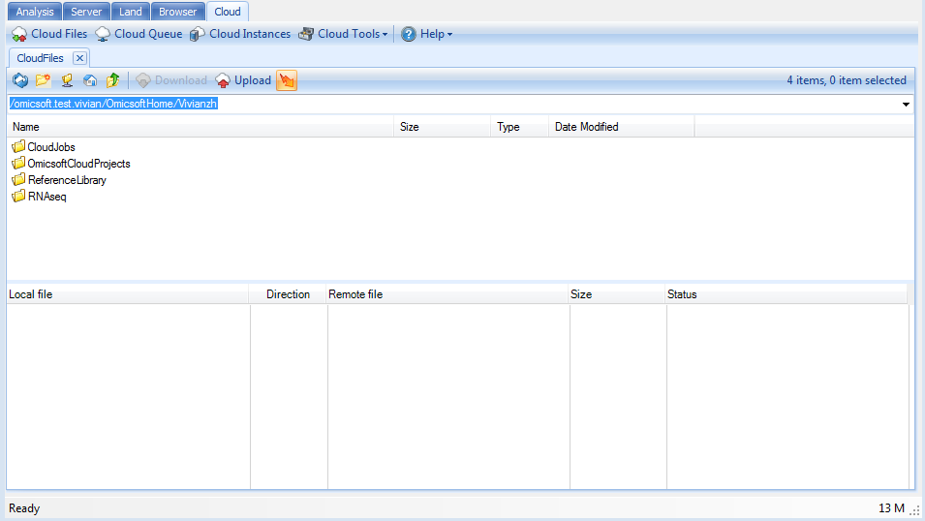Upload files to cloud
The image size is (925, 521).
[243, 80]
